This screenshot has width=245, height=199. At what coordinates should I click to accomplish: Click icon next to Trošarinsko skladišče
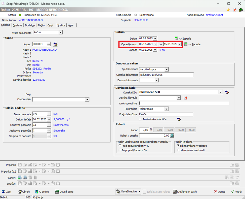[179, 119]
